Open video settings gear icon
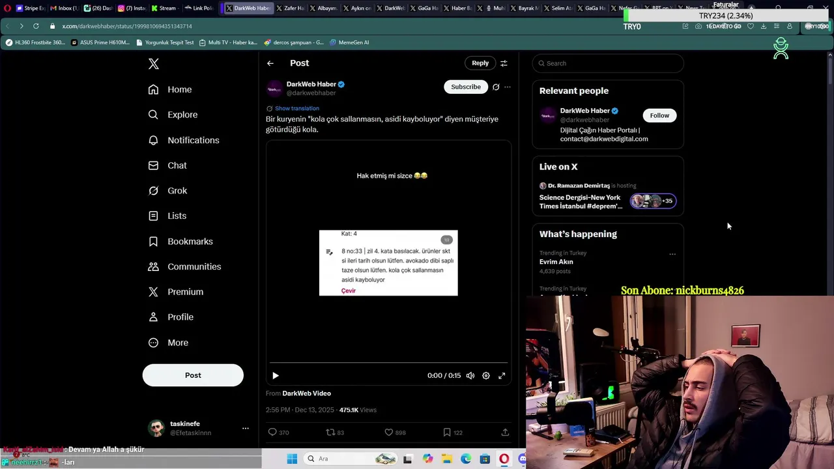834x469 pixels. coord(486,376)
